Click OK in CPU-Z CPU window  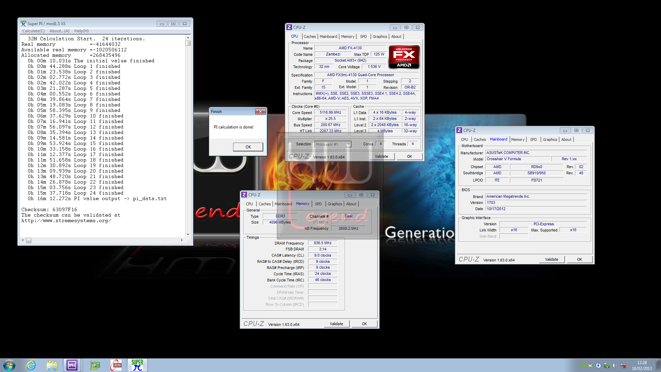coord(409,156)
